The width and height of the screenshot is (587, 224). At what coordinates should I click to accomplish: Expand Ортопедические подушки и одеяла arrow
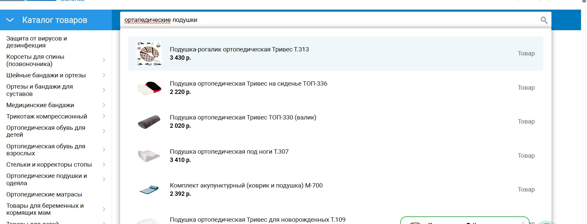click(104, 180)
